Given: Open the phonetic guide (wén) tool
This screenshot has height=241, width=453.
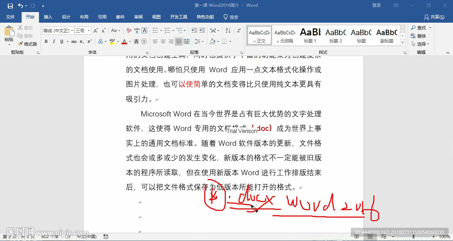Looking at the screenshot, I should (137, 31).
